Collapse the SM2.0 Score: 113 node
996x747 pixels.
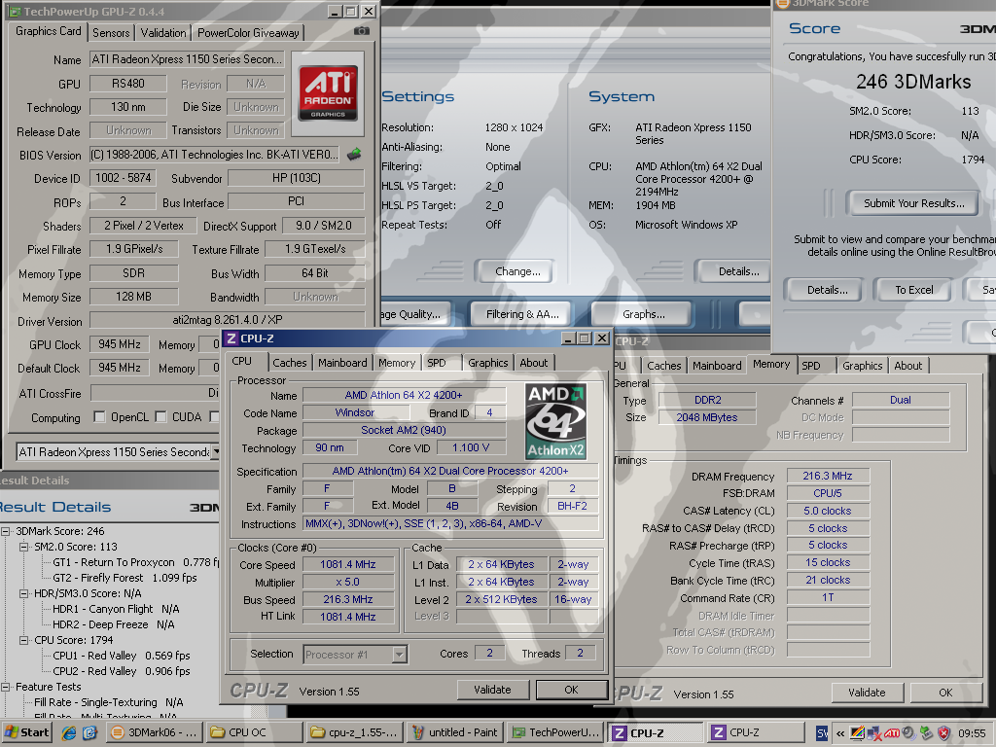[24, 547]
